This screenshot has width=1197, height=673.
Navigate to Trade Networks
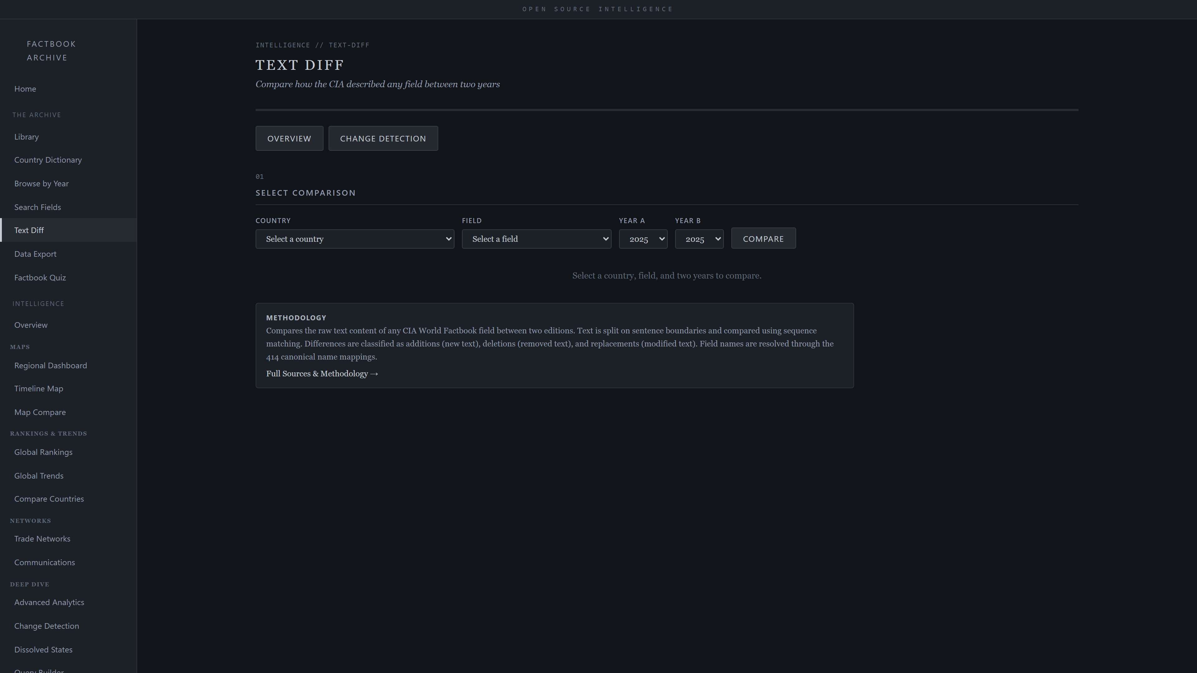click(42, 539)
